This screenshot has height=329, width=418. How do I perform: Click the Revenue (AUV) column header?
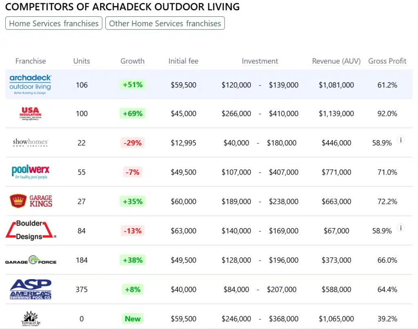coord(336,61)
